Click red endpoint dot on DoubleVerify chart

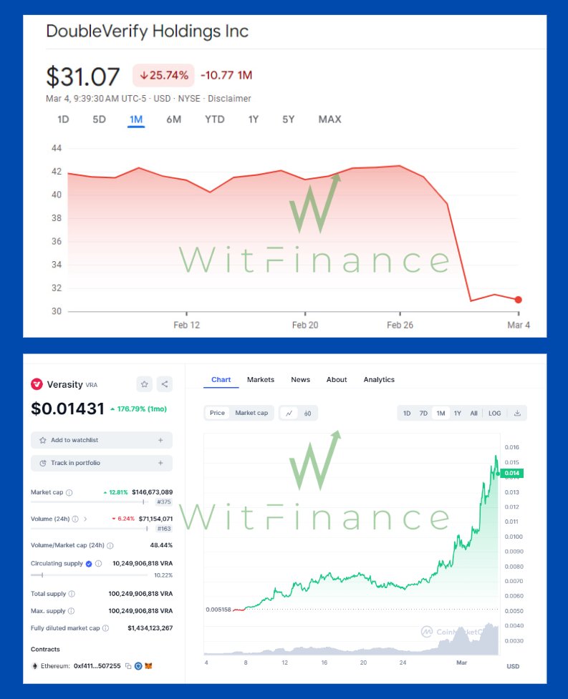pyautogui.click(x=518, y=300)
